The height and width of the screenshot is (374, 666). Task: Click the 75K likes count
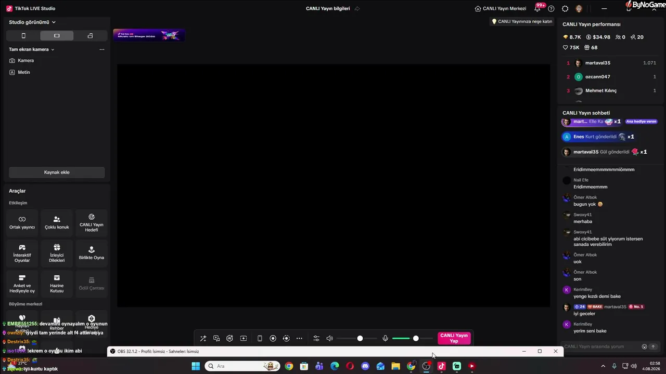pos(571,47)
